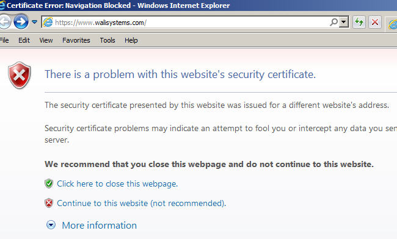This screenshot has height=239, width=397.
Task: Click the Internet Explorer page icon in address bar
Action: point(48,22)
